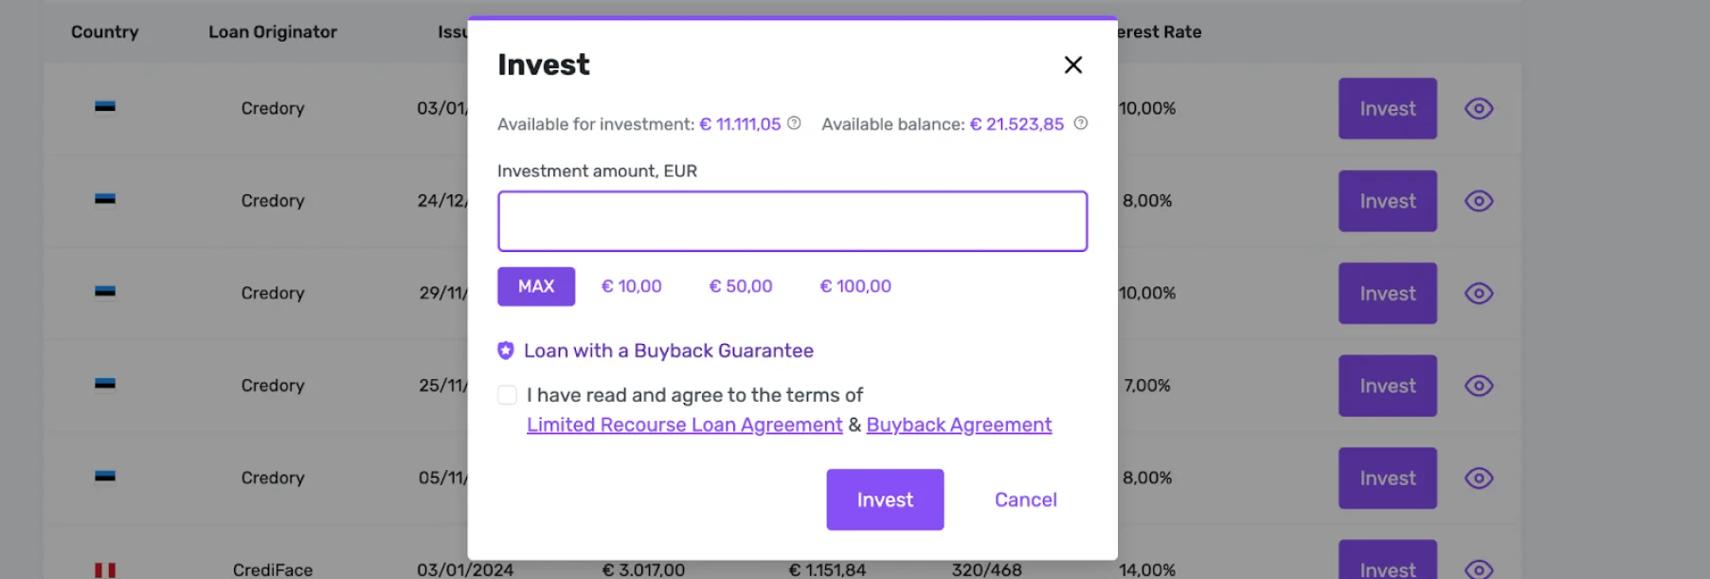
Task: Open the Buyback Agreement link
Action: click(959, 425)
